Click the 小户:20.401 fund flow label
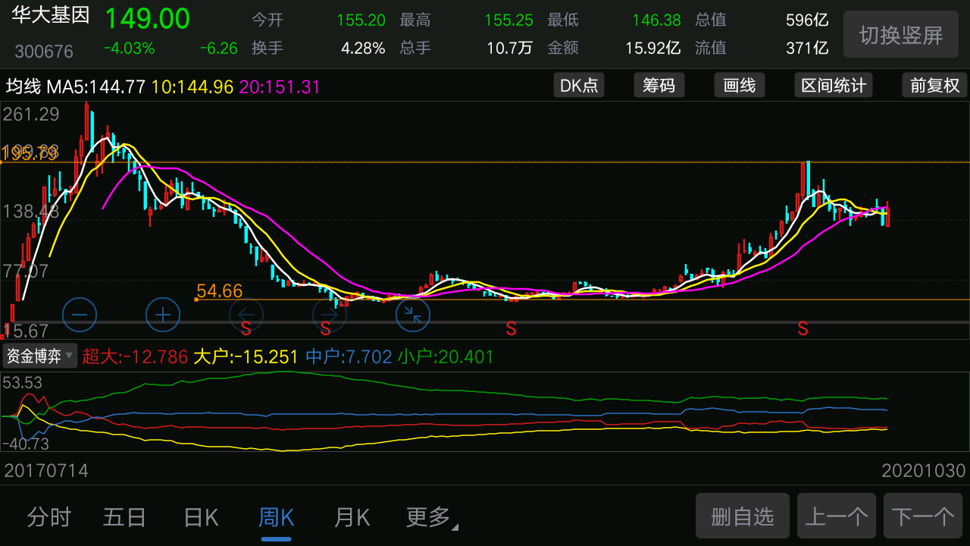 click(446, 356)
